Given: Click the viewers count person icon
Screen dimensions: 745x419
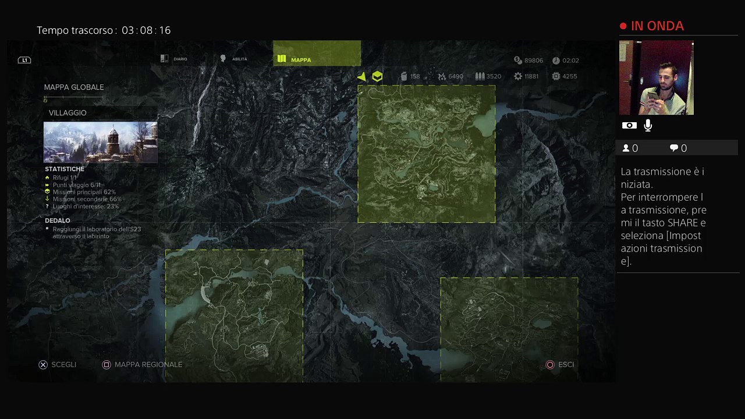Looking at the screenshot, I should (626, 148).
